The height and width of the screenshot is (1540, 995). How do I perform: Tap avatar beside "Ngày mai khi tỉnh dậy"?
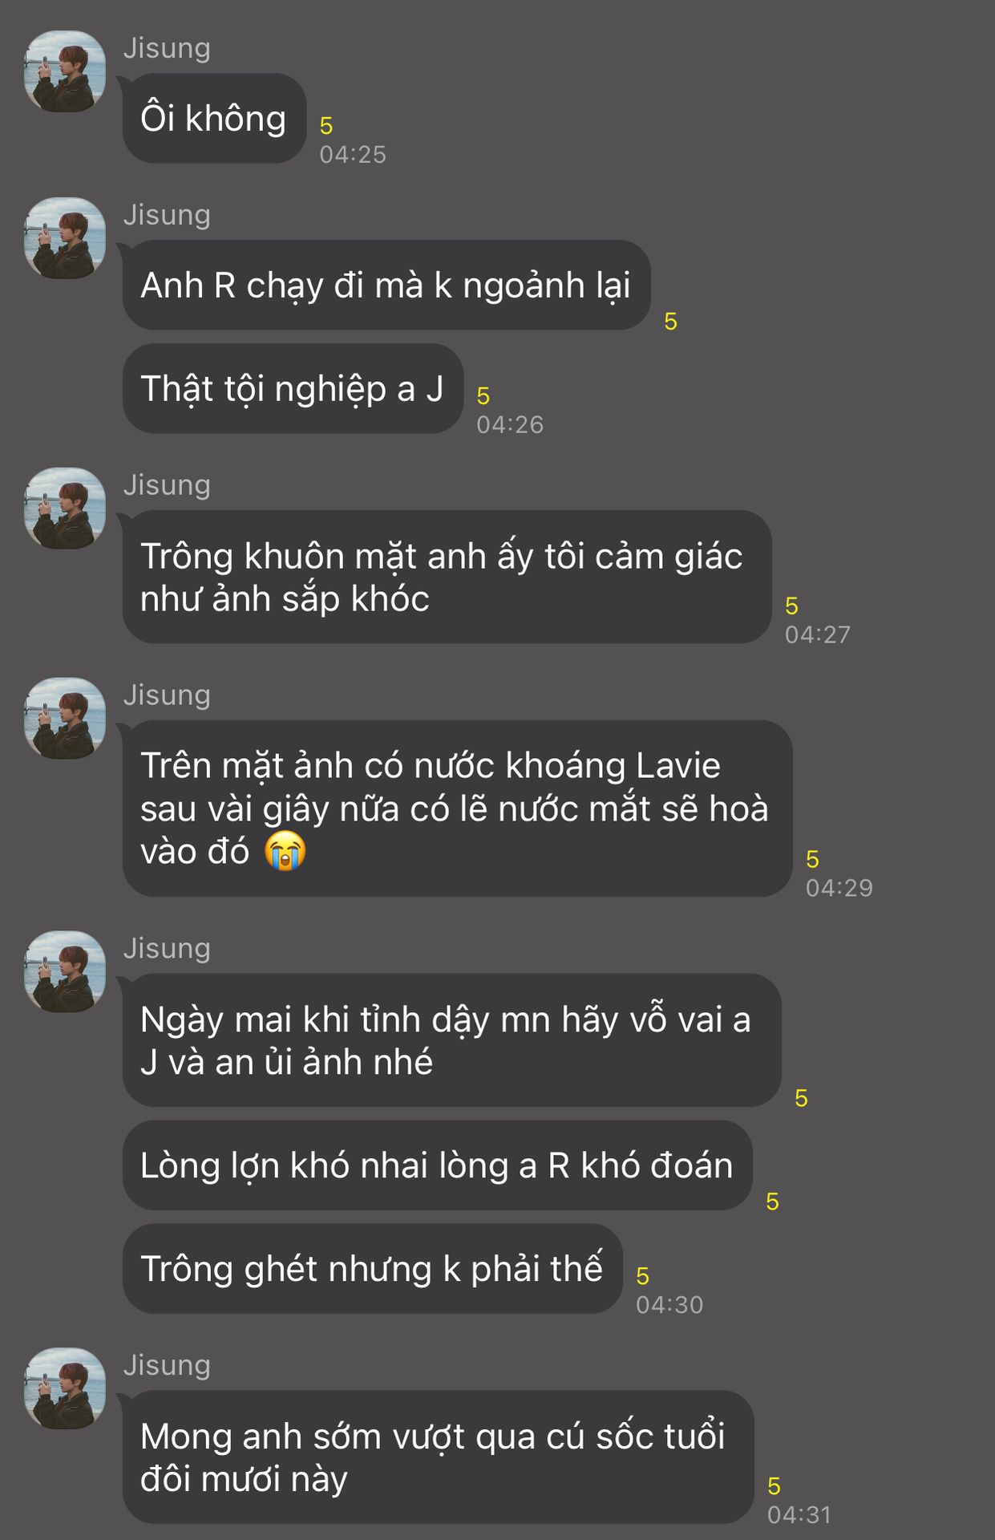65,971
